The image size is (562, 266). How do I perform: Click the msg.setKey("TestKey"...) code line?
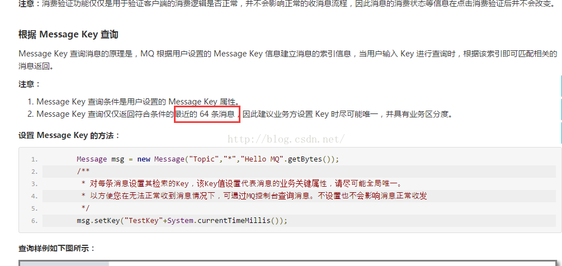pos(182,221)
